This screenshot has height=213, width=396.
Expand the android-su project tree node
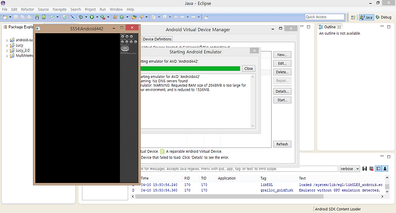pos(7,40)
